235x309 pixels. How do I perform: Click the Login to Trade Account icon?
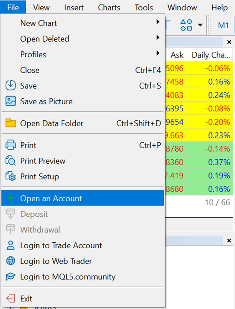coord(11,245)
